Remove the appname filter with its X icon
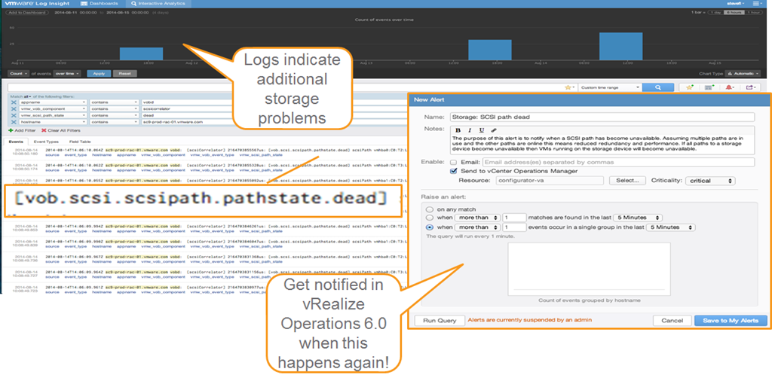The height and width of the screenshot is (381, 772). pyautogui.click(x=14, y=102)
